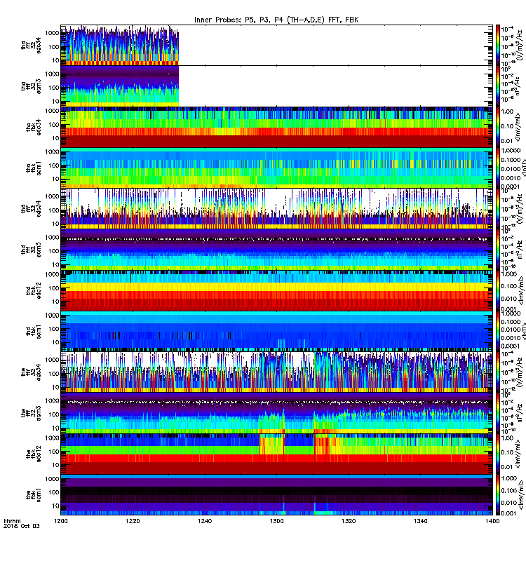Click the '1340' time axis label
The width and height of the screenshot is (526, 561).
tap(420, 521)
